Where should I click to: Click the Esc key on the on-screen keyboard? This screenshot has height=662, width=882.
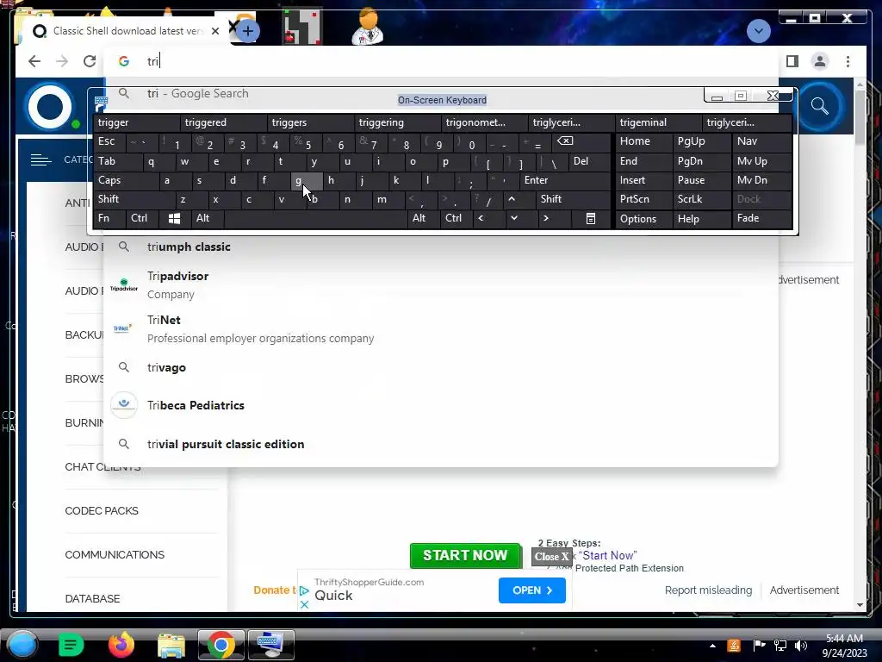coord(109,141)
